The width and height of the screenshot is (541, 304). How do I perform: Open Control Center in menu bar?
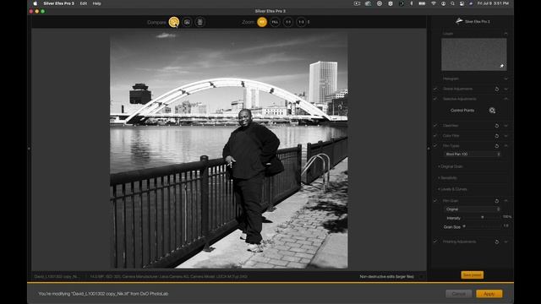tap(462, 3)
